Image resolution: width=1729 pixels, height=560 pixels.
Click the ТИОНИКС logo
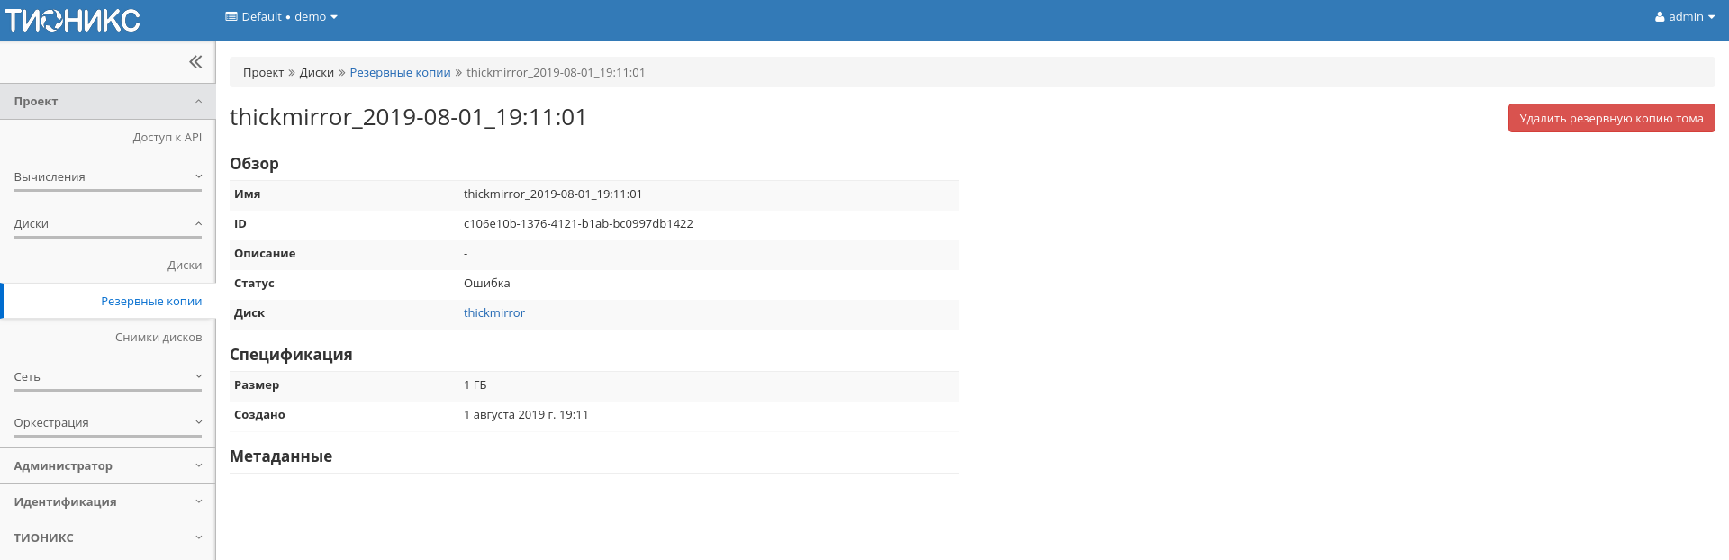click(x=73, y=20)
